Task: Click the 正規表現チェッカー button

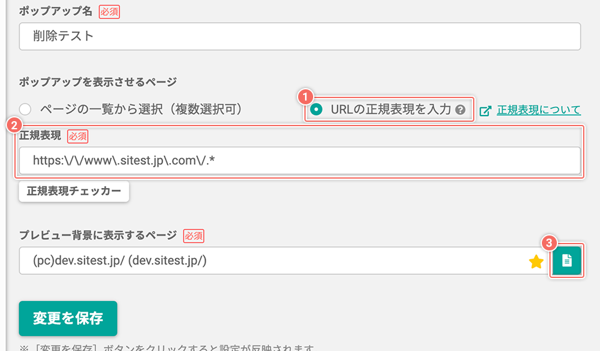Action: pos(74,191)
